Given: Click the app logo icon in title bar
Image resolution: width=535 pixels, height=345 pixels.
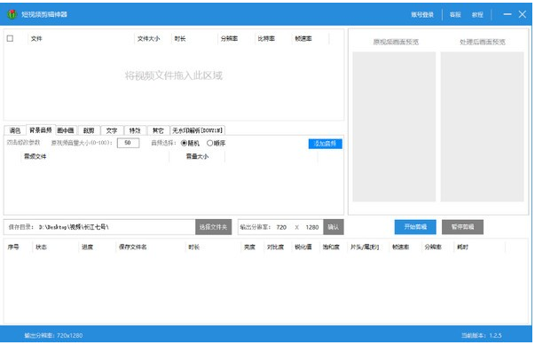Looking at the screenshot, I should [12, 14].
